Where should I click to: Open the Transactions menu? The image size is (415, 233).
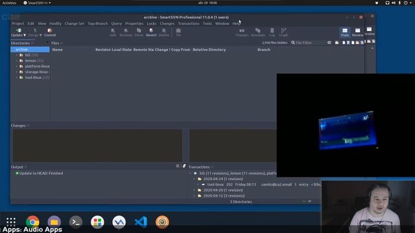pyautogui.click(x=189, y=23)
